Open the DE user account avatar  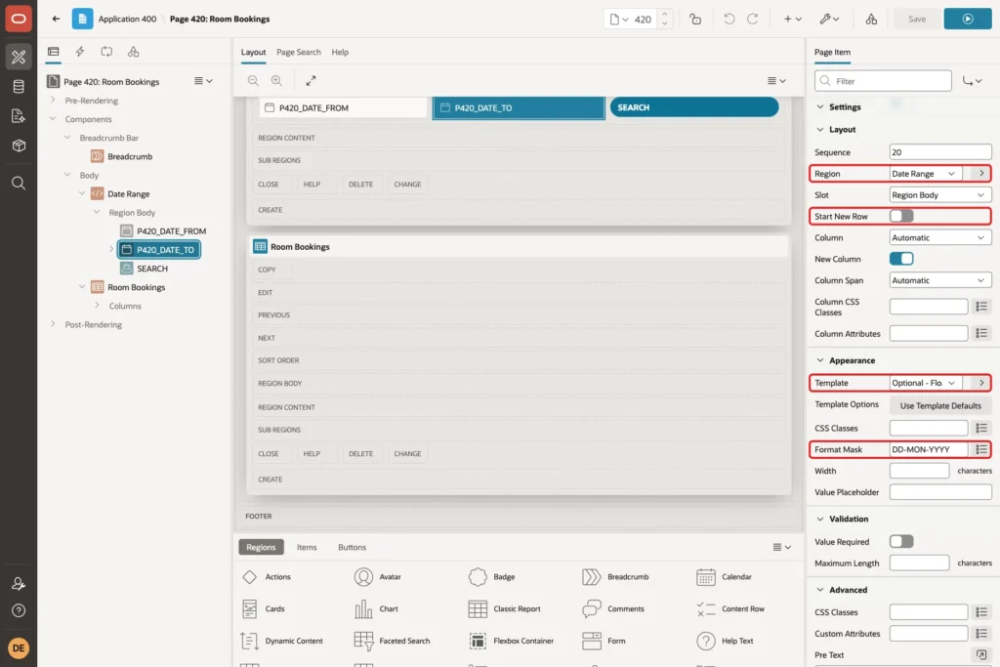click(x=19, y=647)
